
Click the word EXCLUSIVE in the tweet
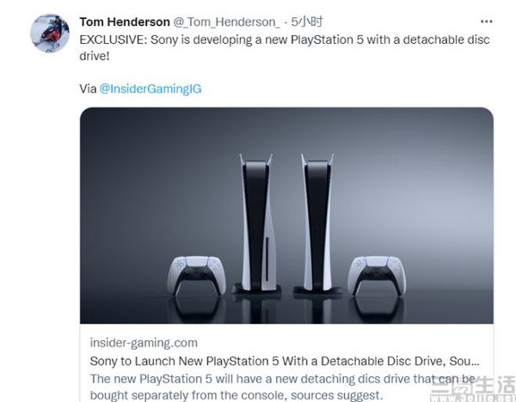[x=114, y=40]
